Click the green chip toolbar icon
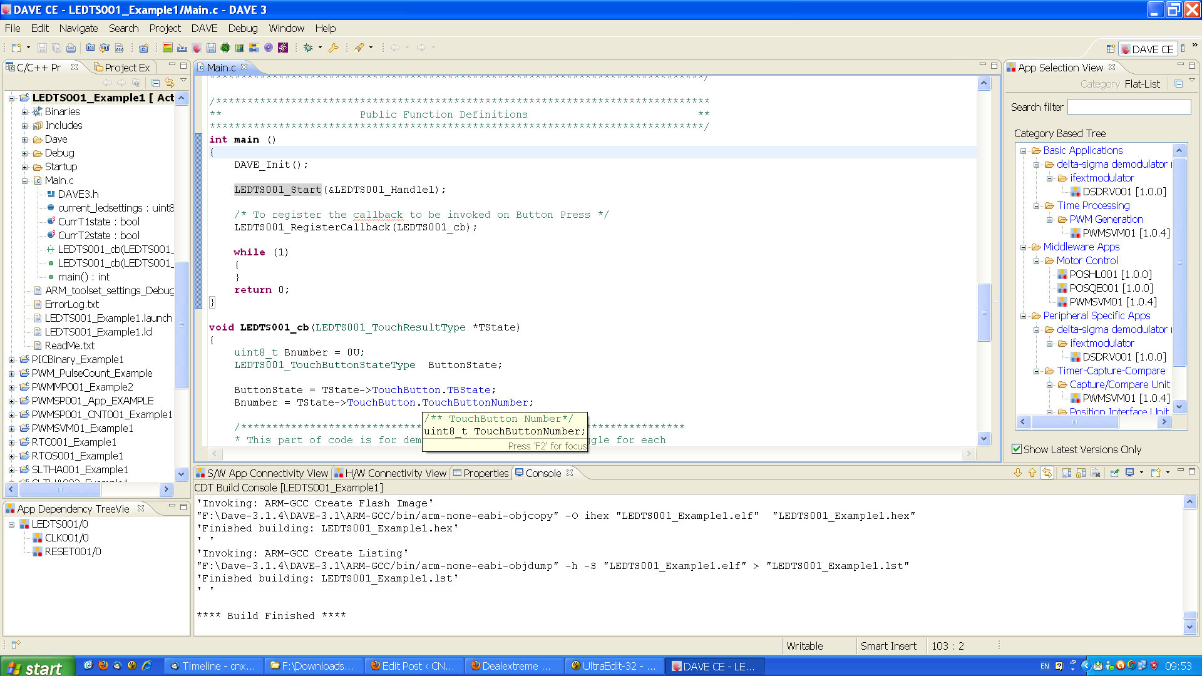 225,48
